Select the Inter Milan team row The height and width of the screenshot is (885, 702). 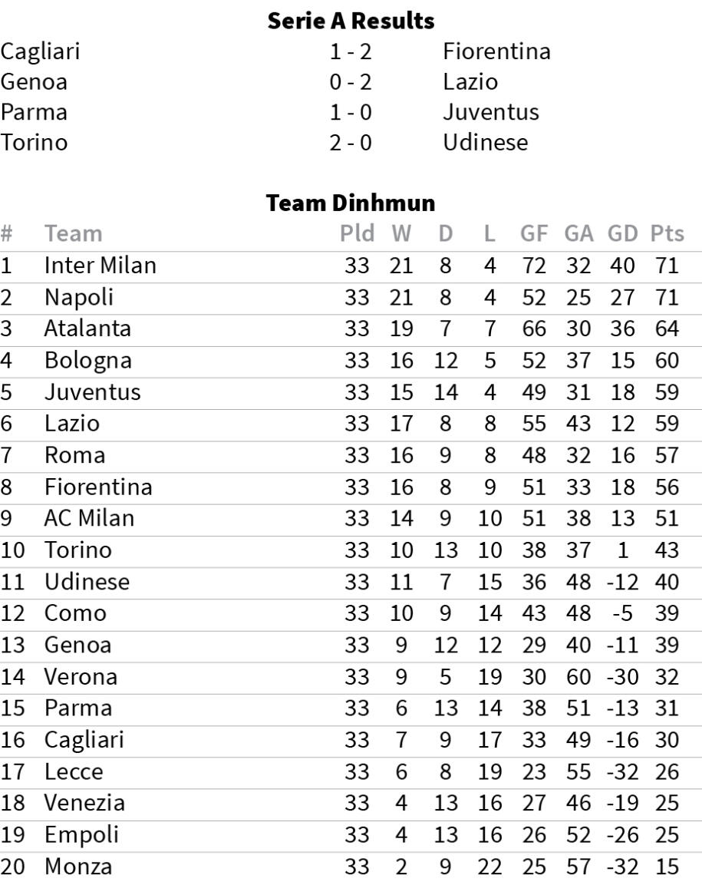[351, 266]
